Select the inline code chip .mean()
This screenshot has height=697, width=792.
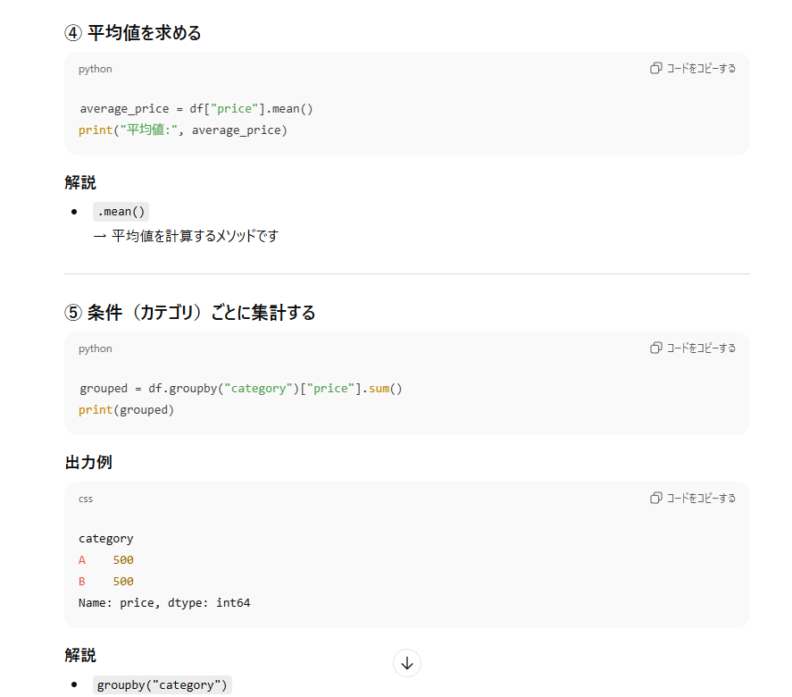pyautogui.click(x=121, y=211)
